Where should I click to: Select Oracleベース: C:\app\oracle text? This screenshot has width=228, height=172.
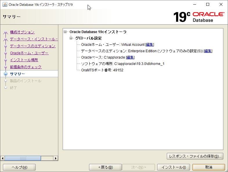click(x=103, y=57)
